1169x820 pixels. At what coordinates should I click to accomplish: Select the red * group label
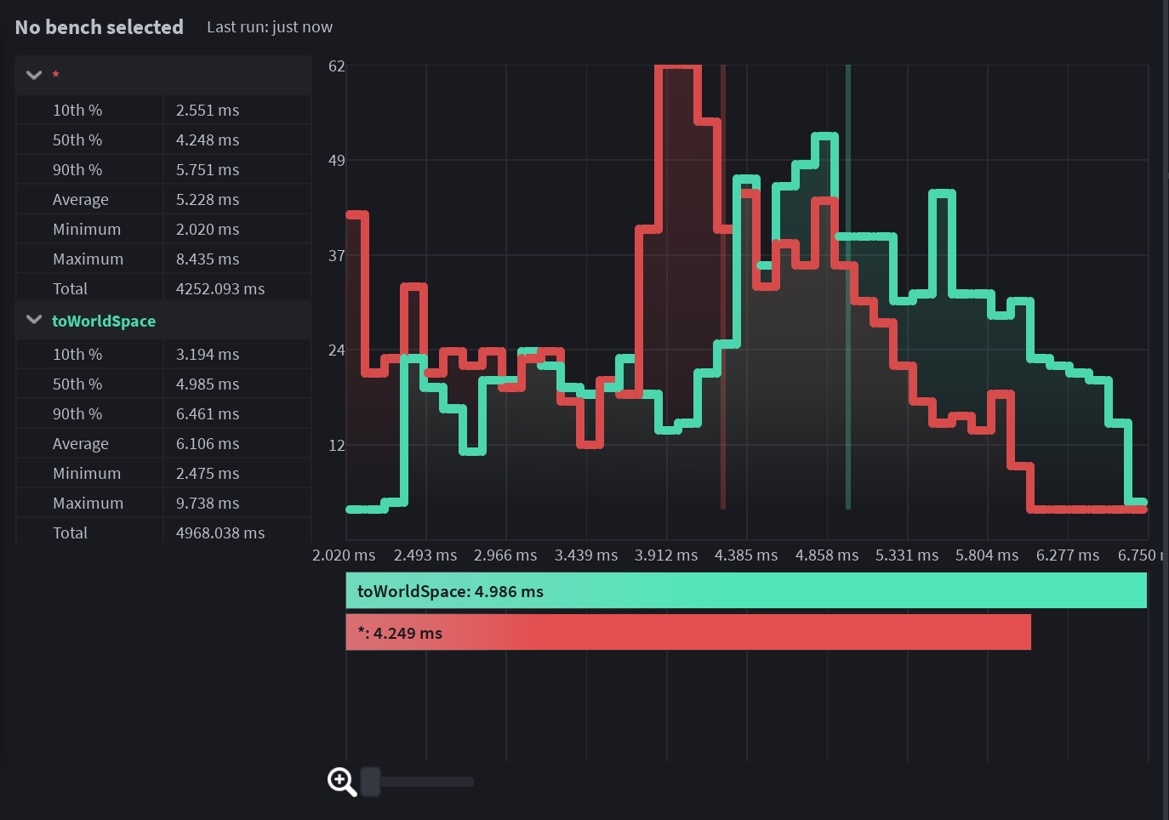[55, 76]
